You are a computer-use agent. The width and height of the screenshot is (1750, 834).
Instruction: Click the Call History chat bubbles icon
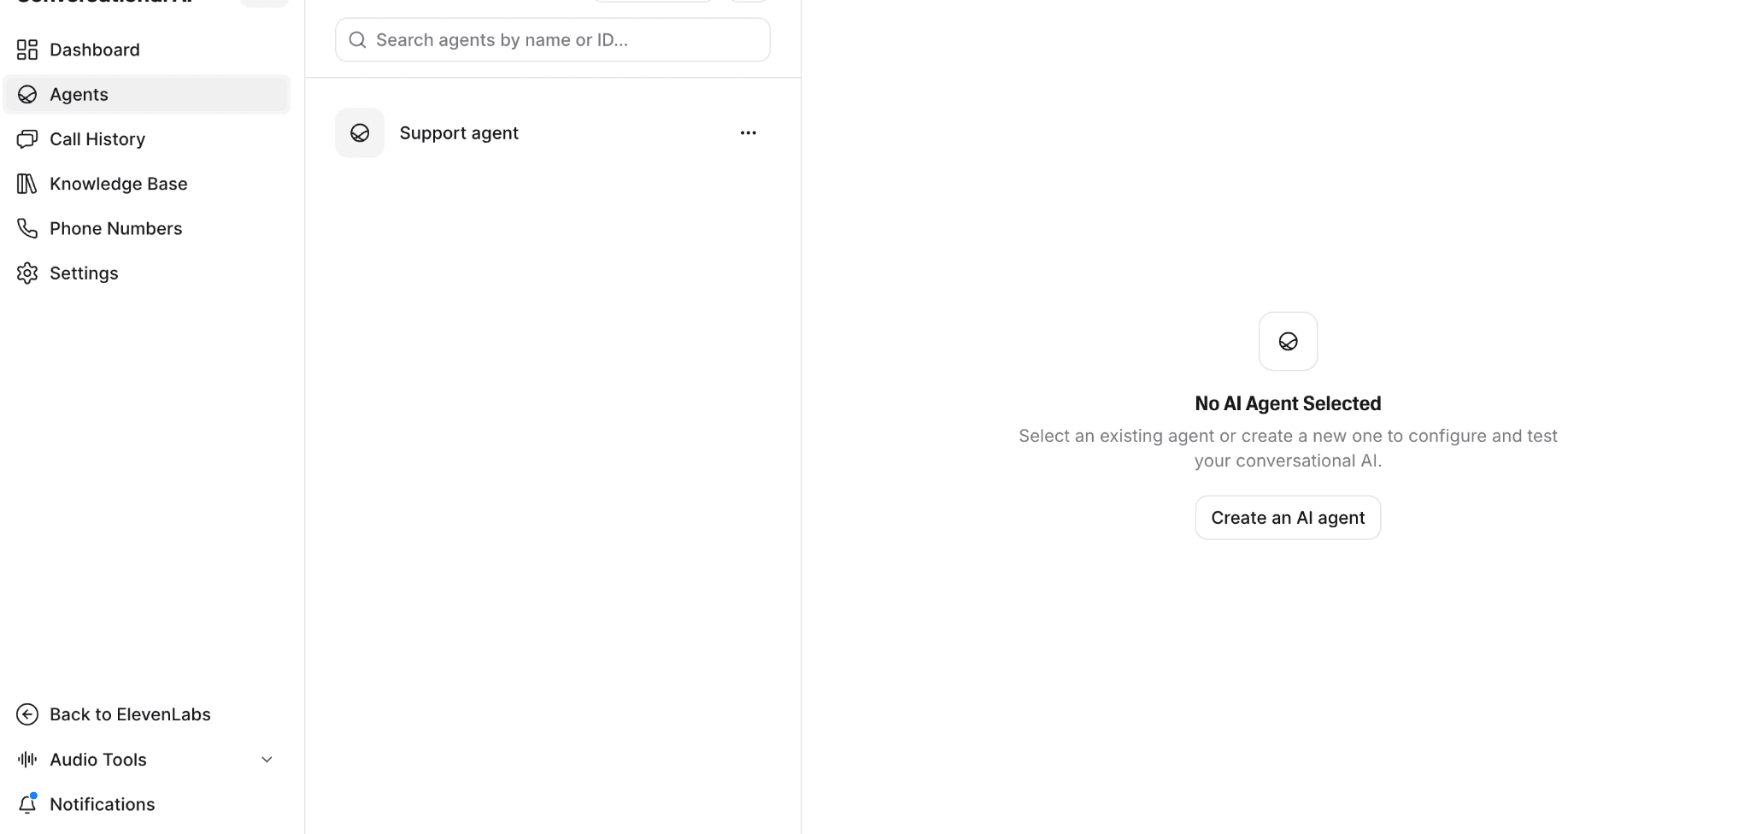(27, 139)
